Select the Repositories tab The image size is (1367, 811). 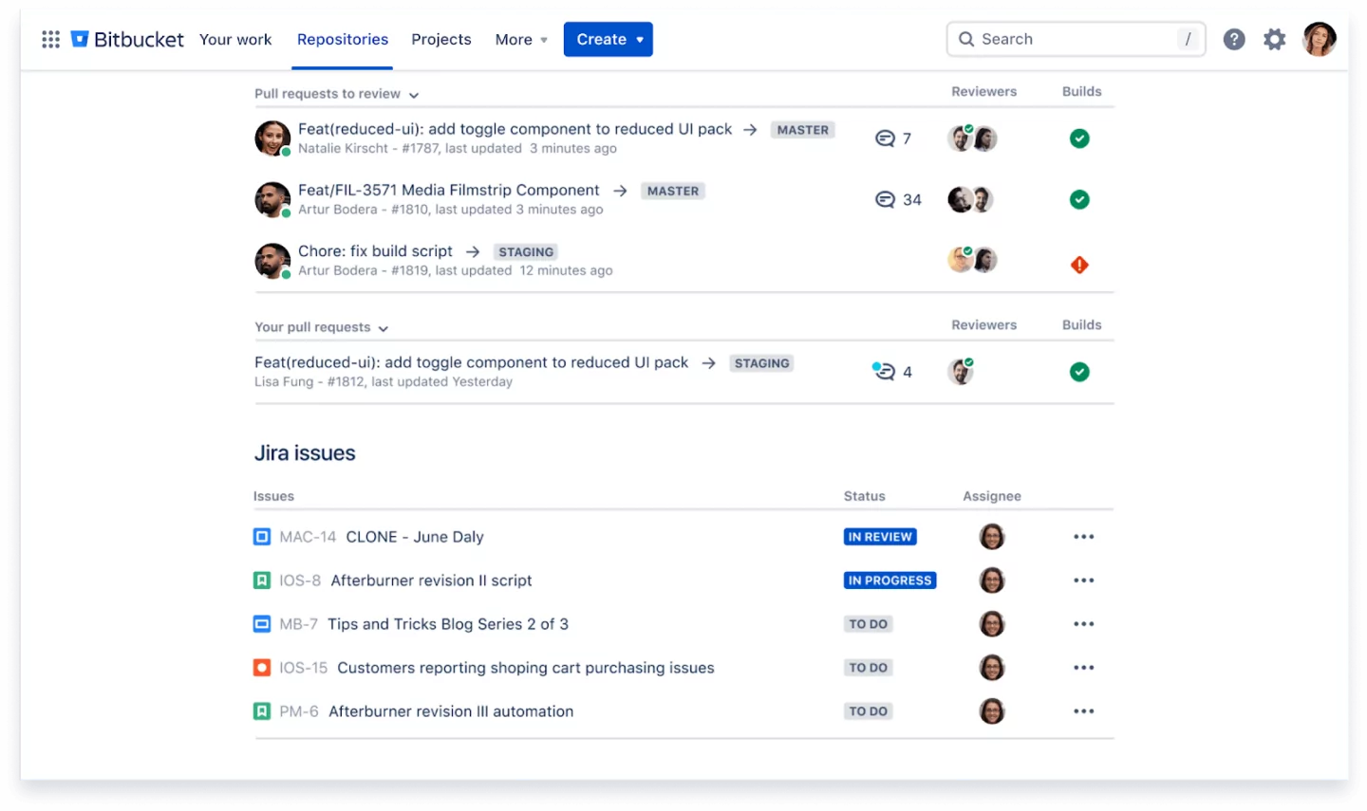343,40
